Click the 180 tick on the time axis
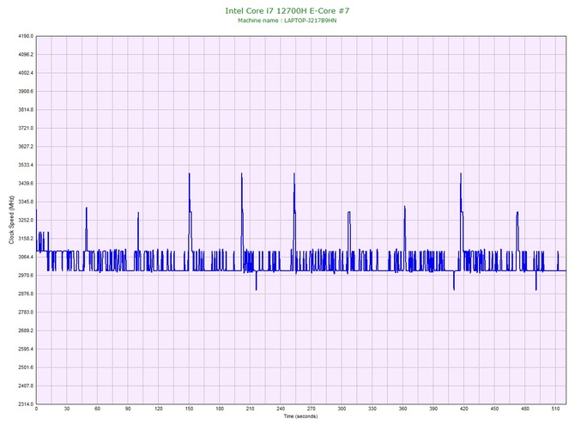575x431 pixels. pos(220,409)
